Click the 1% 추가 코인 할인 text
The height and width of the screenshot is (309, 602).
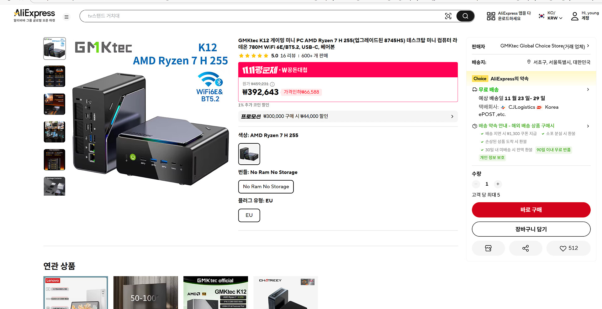[x=254, y=105]
